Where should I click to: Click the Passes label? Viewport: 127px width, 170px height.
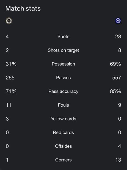(x=63, y=78)
